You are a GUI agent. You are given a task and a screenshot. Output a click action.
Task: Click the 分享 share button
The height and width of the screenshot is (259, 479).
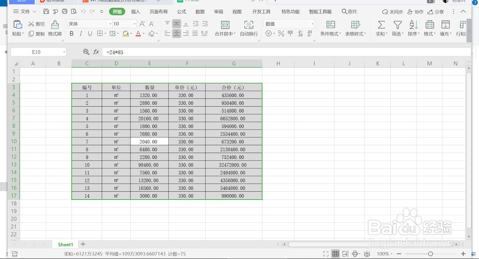pyautogui.click(x=436, y=12)
